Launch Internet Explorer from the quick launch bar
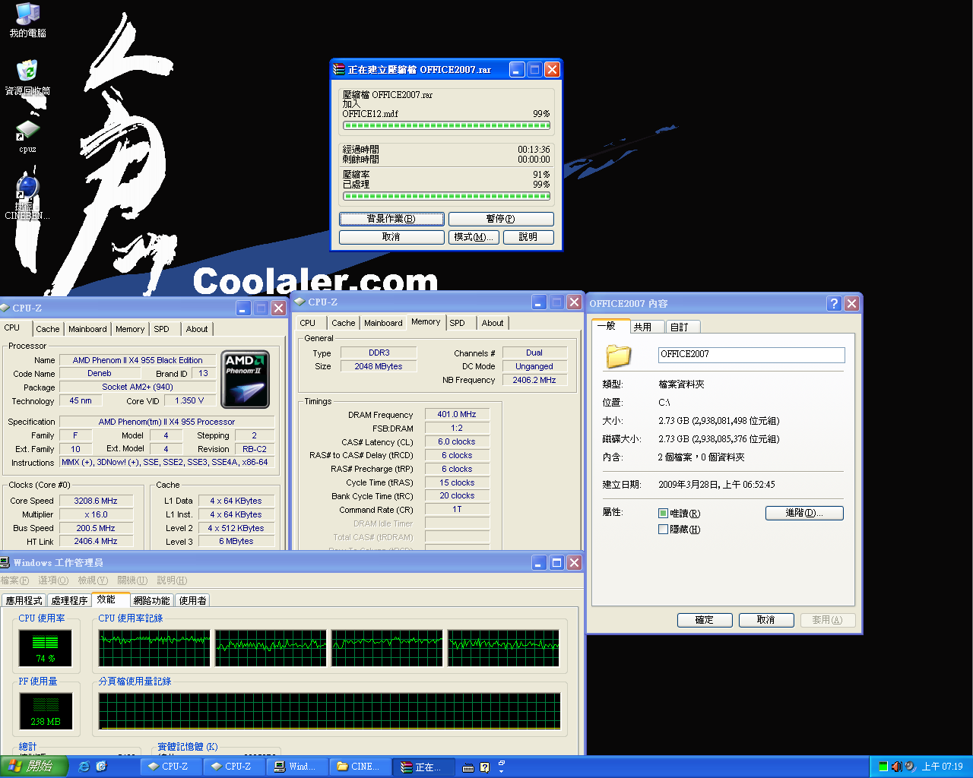973x778 pixels. tap(84, 767)
